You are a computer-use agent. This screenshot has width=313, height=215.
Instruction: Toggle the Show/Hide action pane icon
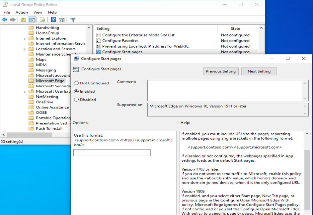coord(62,20)
